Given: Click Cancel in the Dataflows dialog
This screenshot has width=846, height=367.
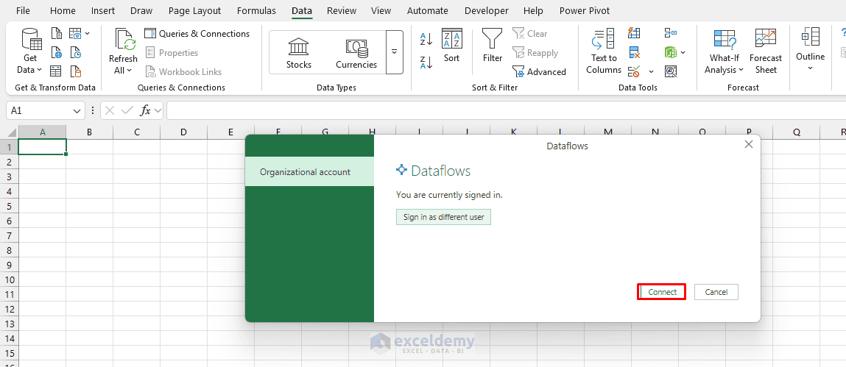Looking at the screenshot, I should [716, 292].
